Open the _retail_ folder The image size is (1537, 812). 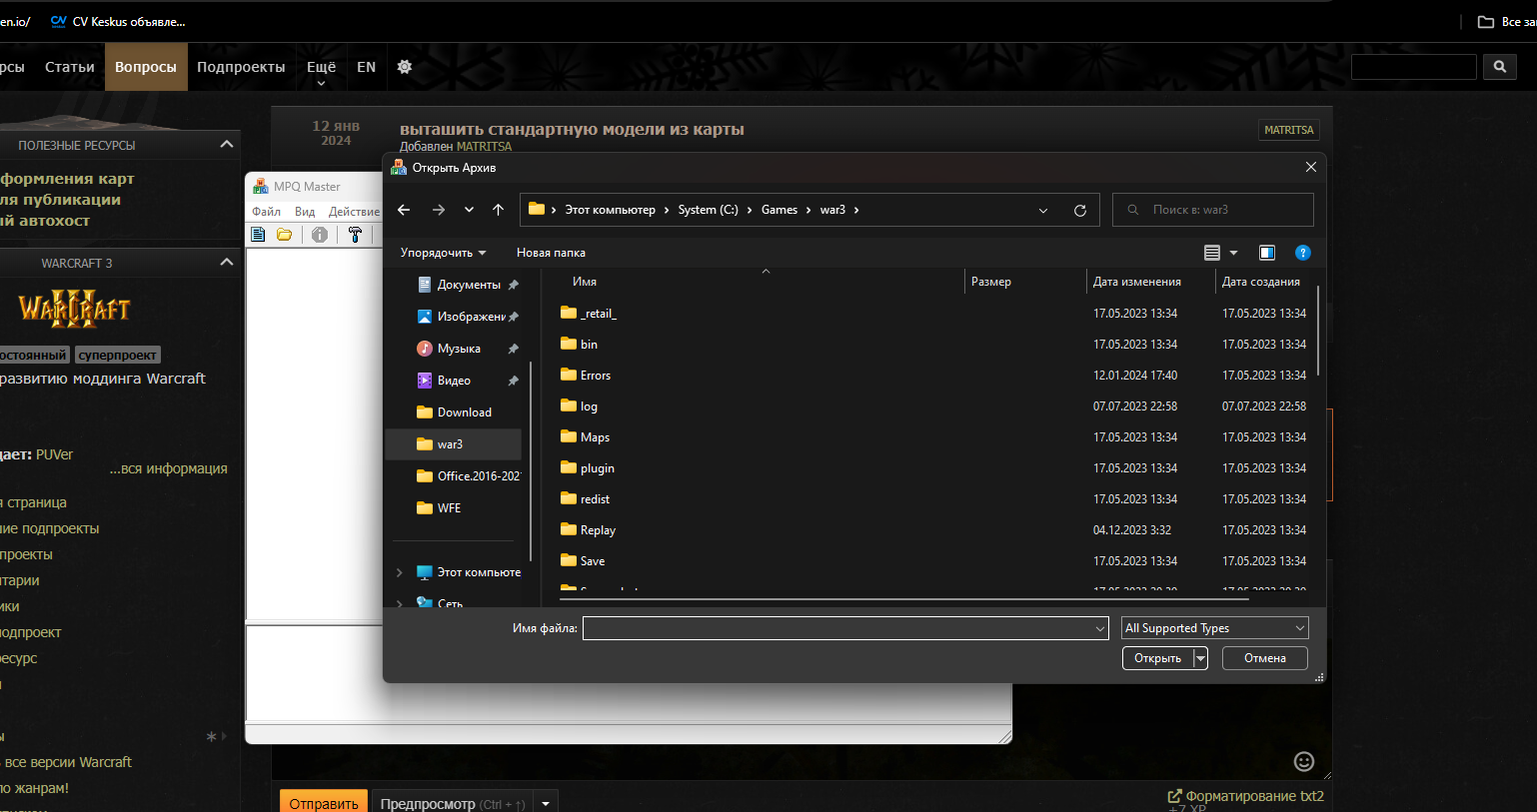point(599,314)
